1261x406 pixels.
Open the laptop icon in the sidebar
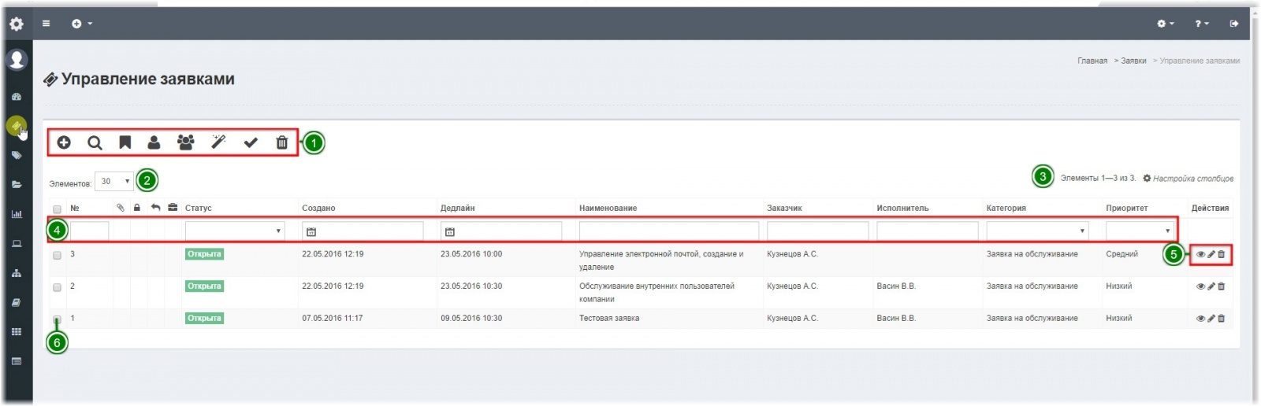point(17,244)
